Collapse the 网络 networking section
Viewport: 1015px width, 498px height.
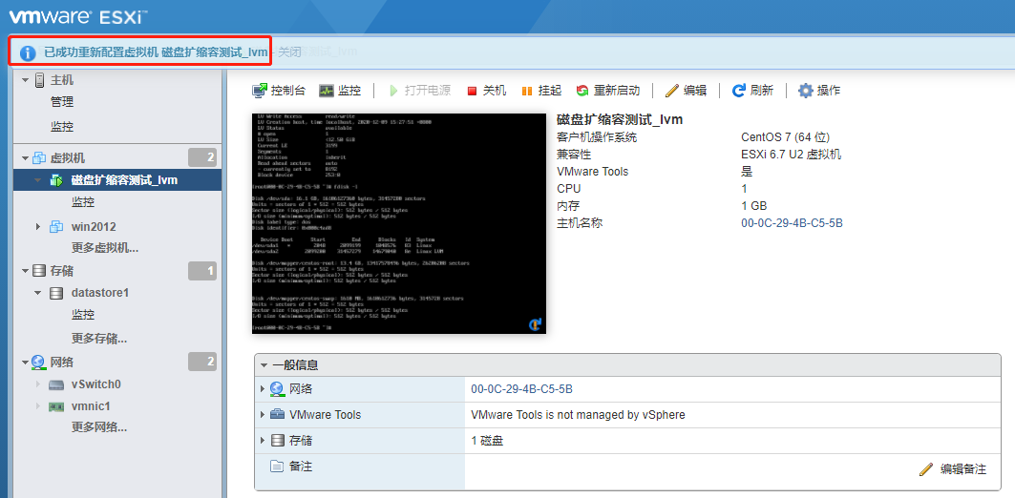pyautogui.click(x=25, y=363)
